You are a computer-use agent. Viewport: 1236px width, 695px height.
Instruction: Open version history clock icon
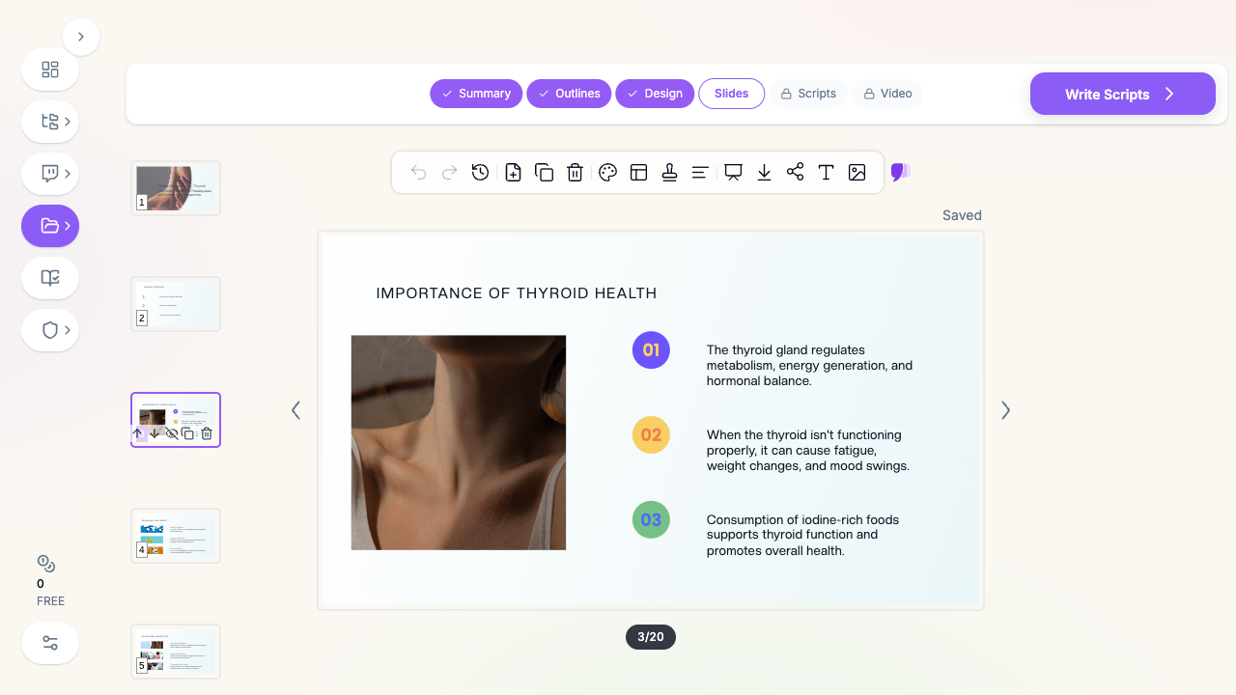[x=480, y=173]
